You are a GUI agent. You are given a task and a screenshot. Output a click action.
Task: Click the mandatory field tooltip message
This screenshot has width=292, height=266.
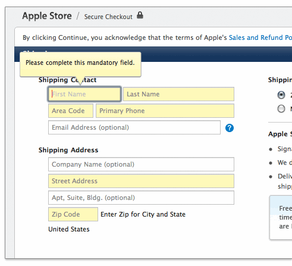pos(80,62)
